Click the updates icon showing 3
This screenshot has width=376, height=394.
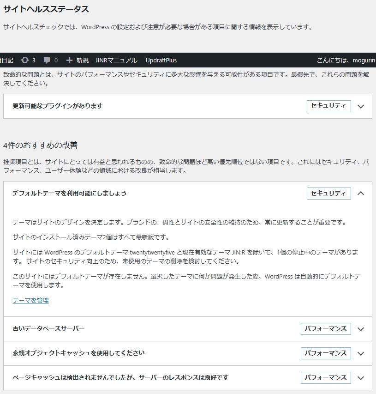point(25,60)
